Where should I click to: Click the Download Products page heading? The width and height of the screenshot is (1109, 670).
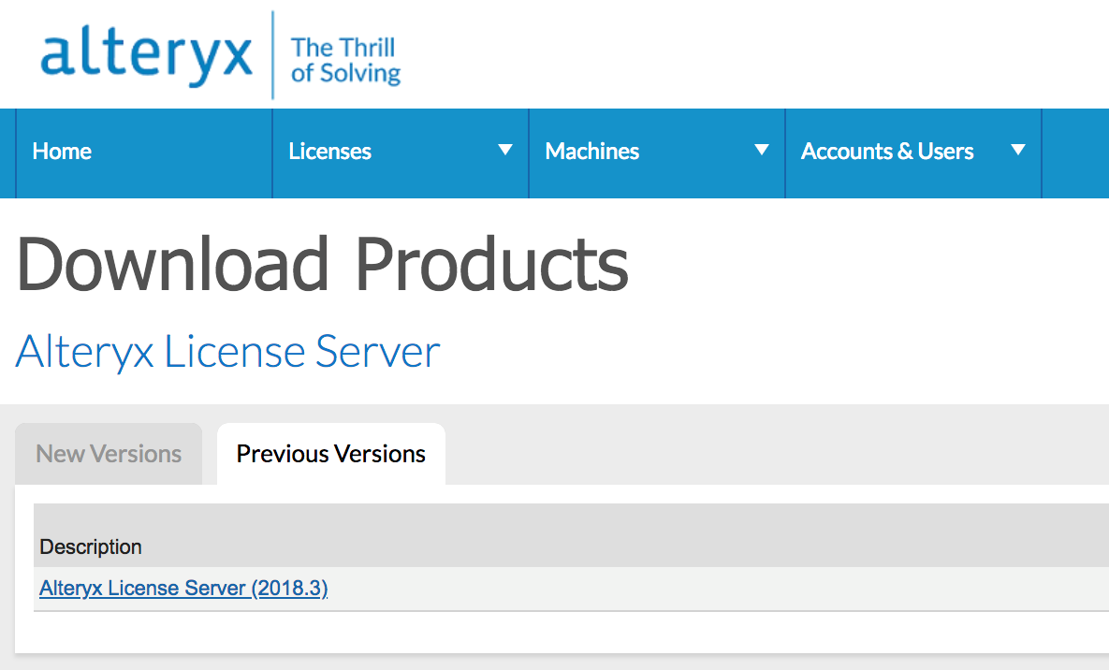click(322, 265)
